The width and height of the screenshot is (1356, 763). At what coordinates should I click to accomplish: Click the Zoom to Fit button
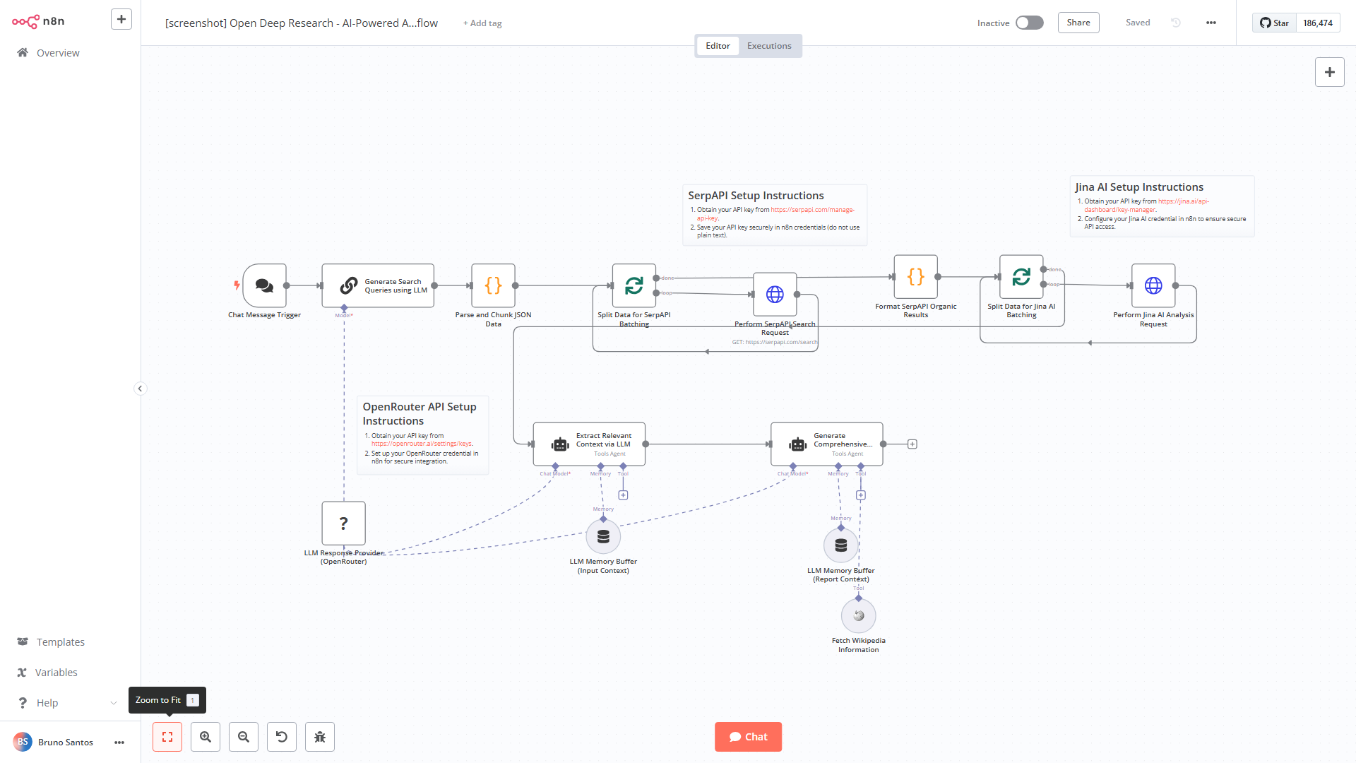coord(167,737)
